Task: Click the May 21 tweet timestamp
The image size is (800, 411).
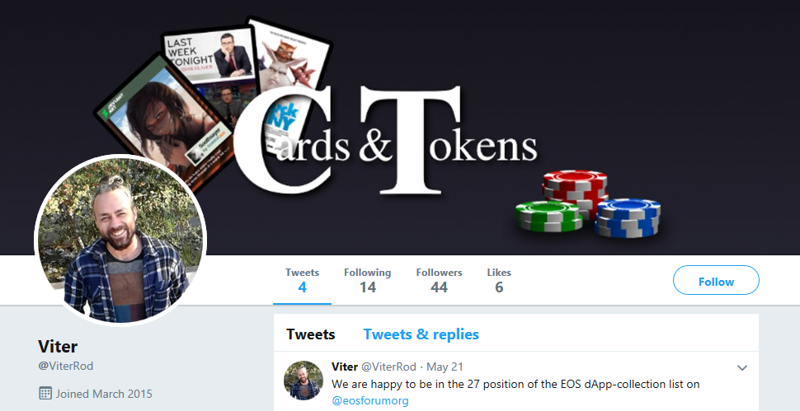Action: [445, 367]
